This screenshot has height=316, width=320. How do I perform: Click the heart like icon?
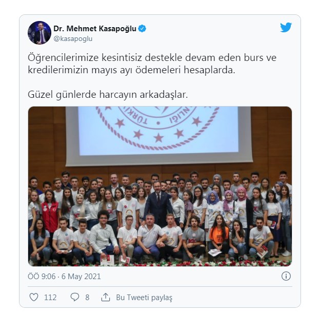34,297
